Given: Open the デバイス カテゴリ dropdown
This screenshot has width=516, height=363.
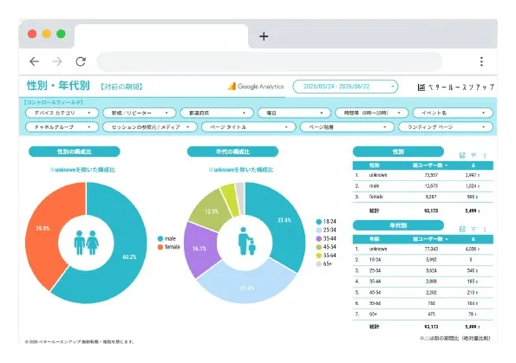Looking at the screenshot, I should 62,113.
